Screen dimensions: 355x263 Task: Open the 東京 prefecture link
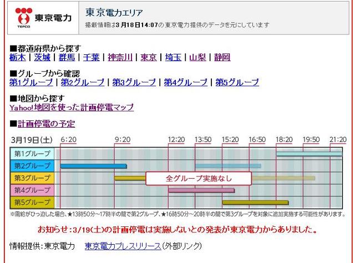(149, 57)
